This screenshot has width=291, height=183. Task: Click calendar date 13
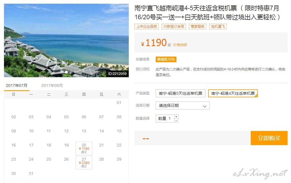click(84, 131)
